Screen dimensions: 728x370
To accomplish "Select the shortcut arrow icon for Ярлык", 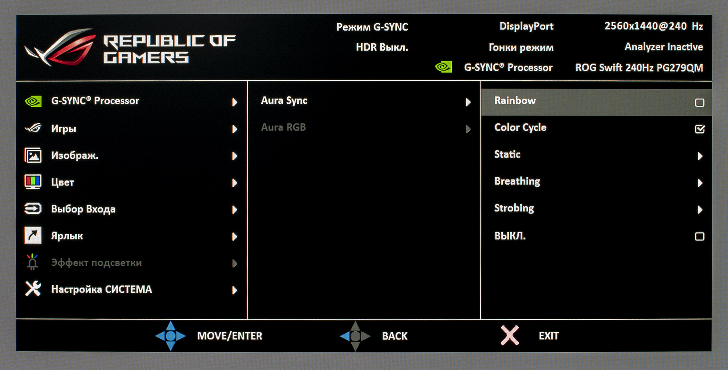I will coord(33,235).
